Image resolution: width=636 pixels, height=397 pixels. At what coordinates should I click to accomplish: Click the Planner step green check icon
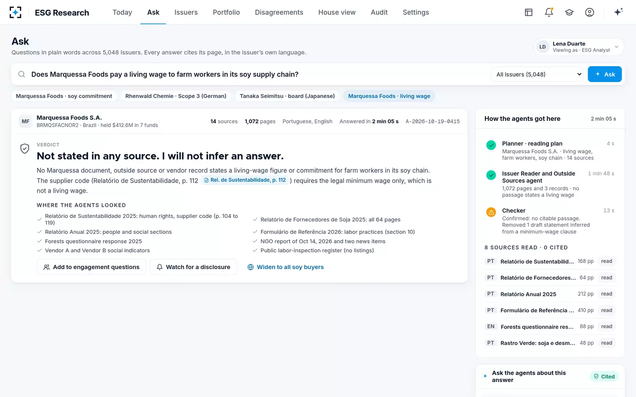pos(491,145)
